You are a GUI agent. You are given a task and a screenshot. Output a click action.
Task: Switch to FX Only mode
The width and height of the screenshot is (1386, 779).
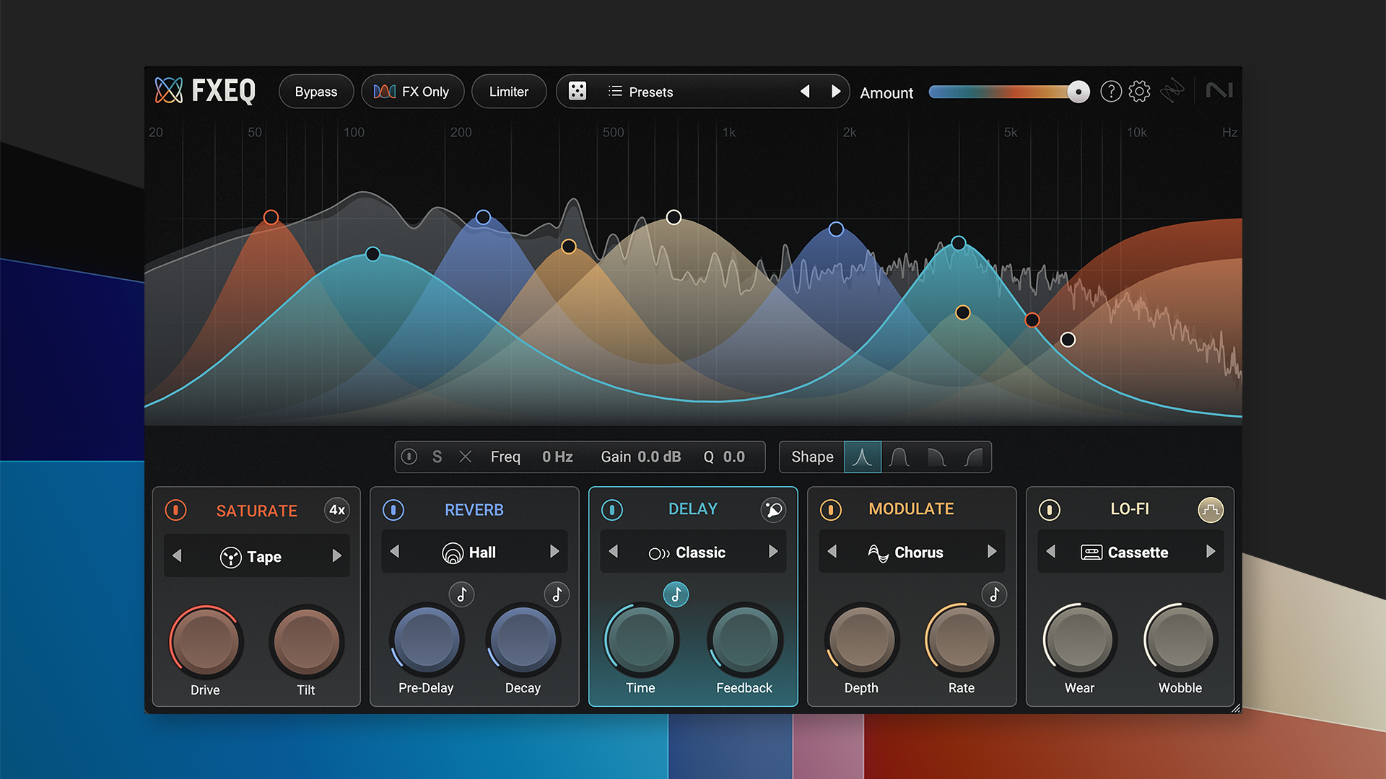412,91
